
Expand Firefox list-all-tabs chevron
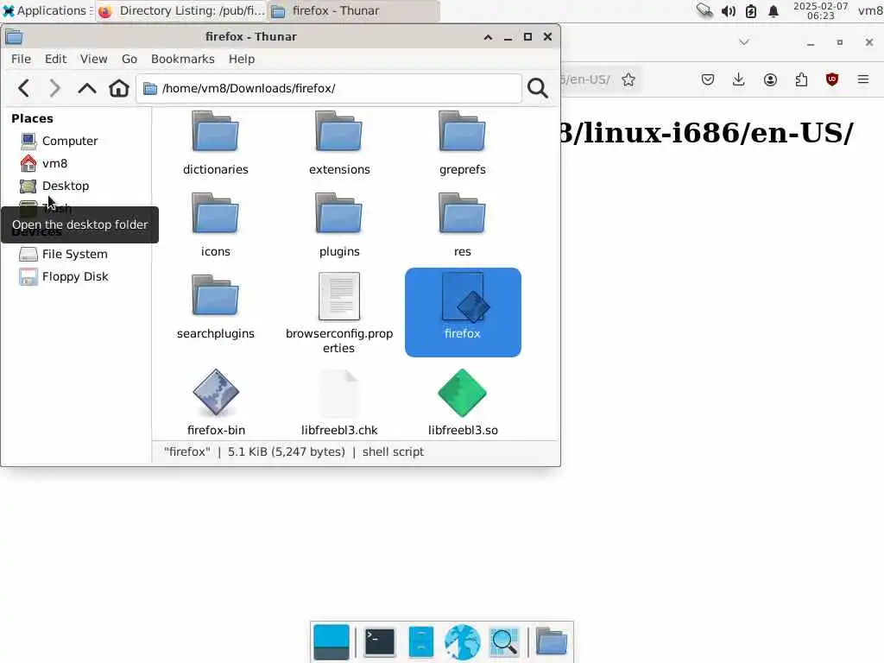coord(744,42)
